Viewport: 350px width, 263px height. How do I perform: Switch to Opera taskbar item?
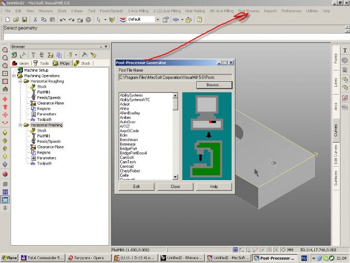[x=88, y=258]
